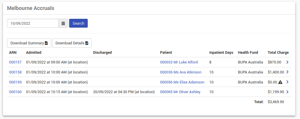Click the Inpatient Days column header

pyautogui.click(x=221, y=53)
